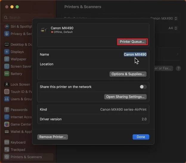Viewport: 186px width, 163px height.
Task: Select Battery label in sidebar
Action: point(16,74)
